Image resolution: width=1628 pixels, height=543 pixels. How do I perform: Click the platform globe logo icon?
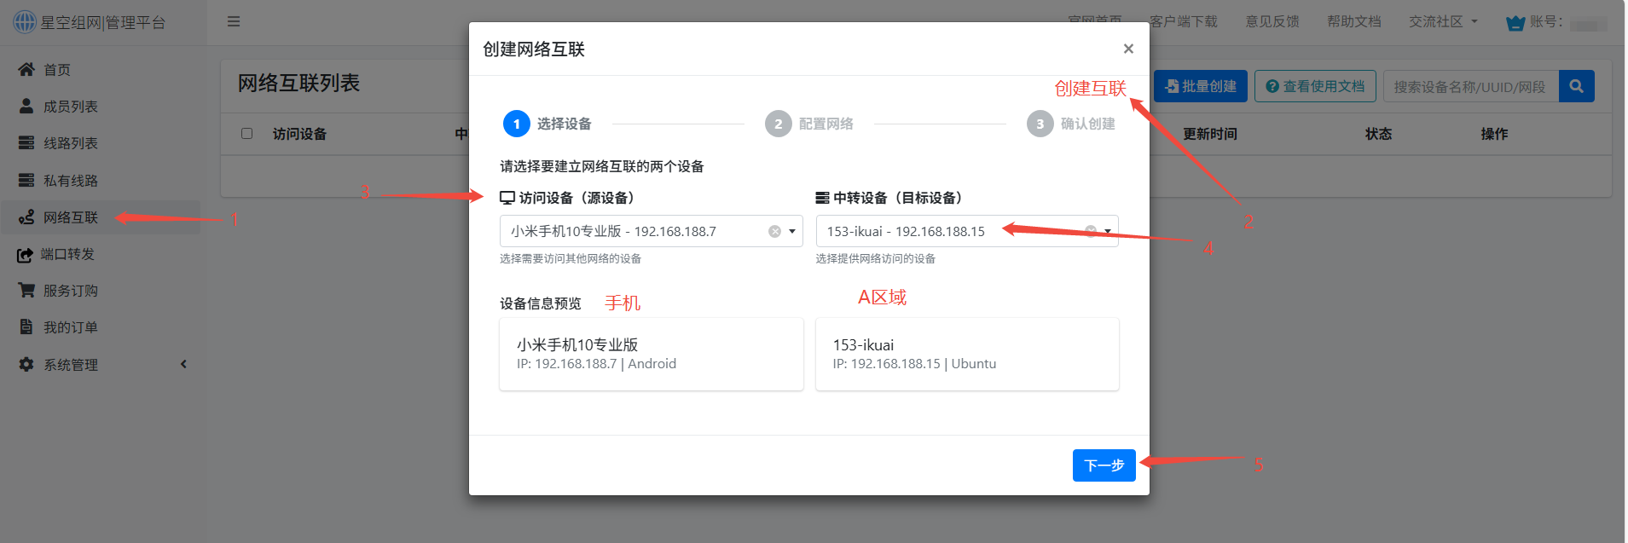pyautogui.click(x=25, y=21)
